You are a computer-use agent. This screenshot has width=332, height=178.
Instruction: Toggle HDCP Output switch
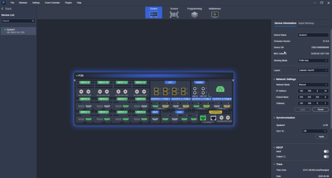[326, 157]
